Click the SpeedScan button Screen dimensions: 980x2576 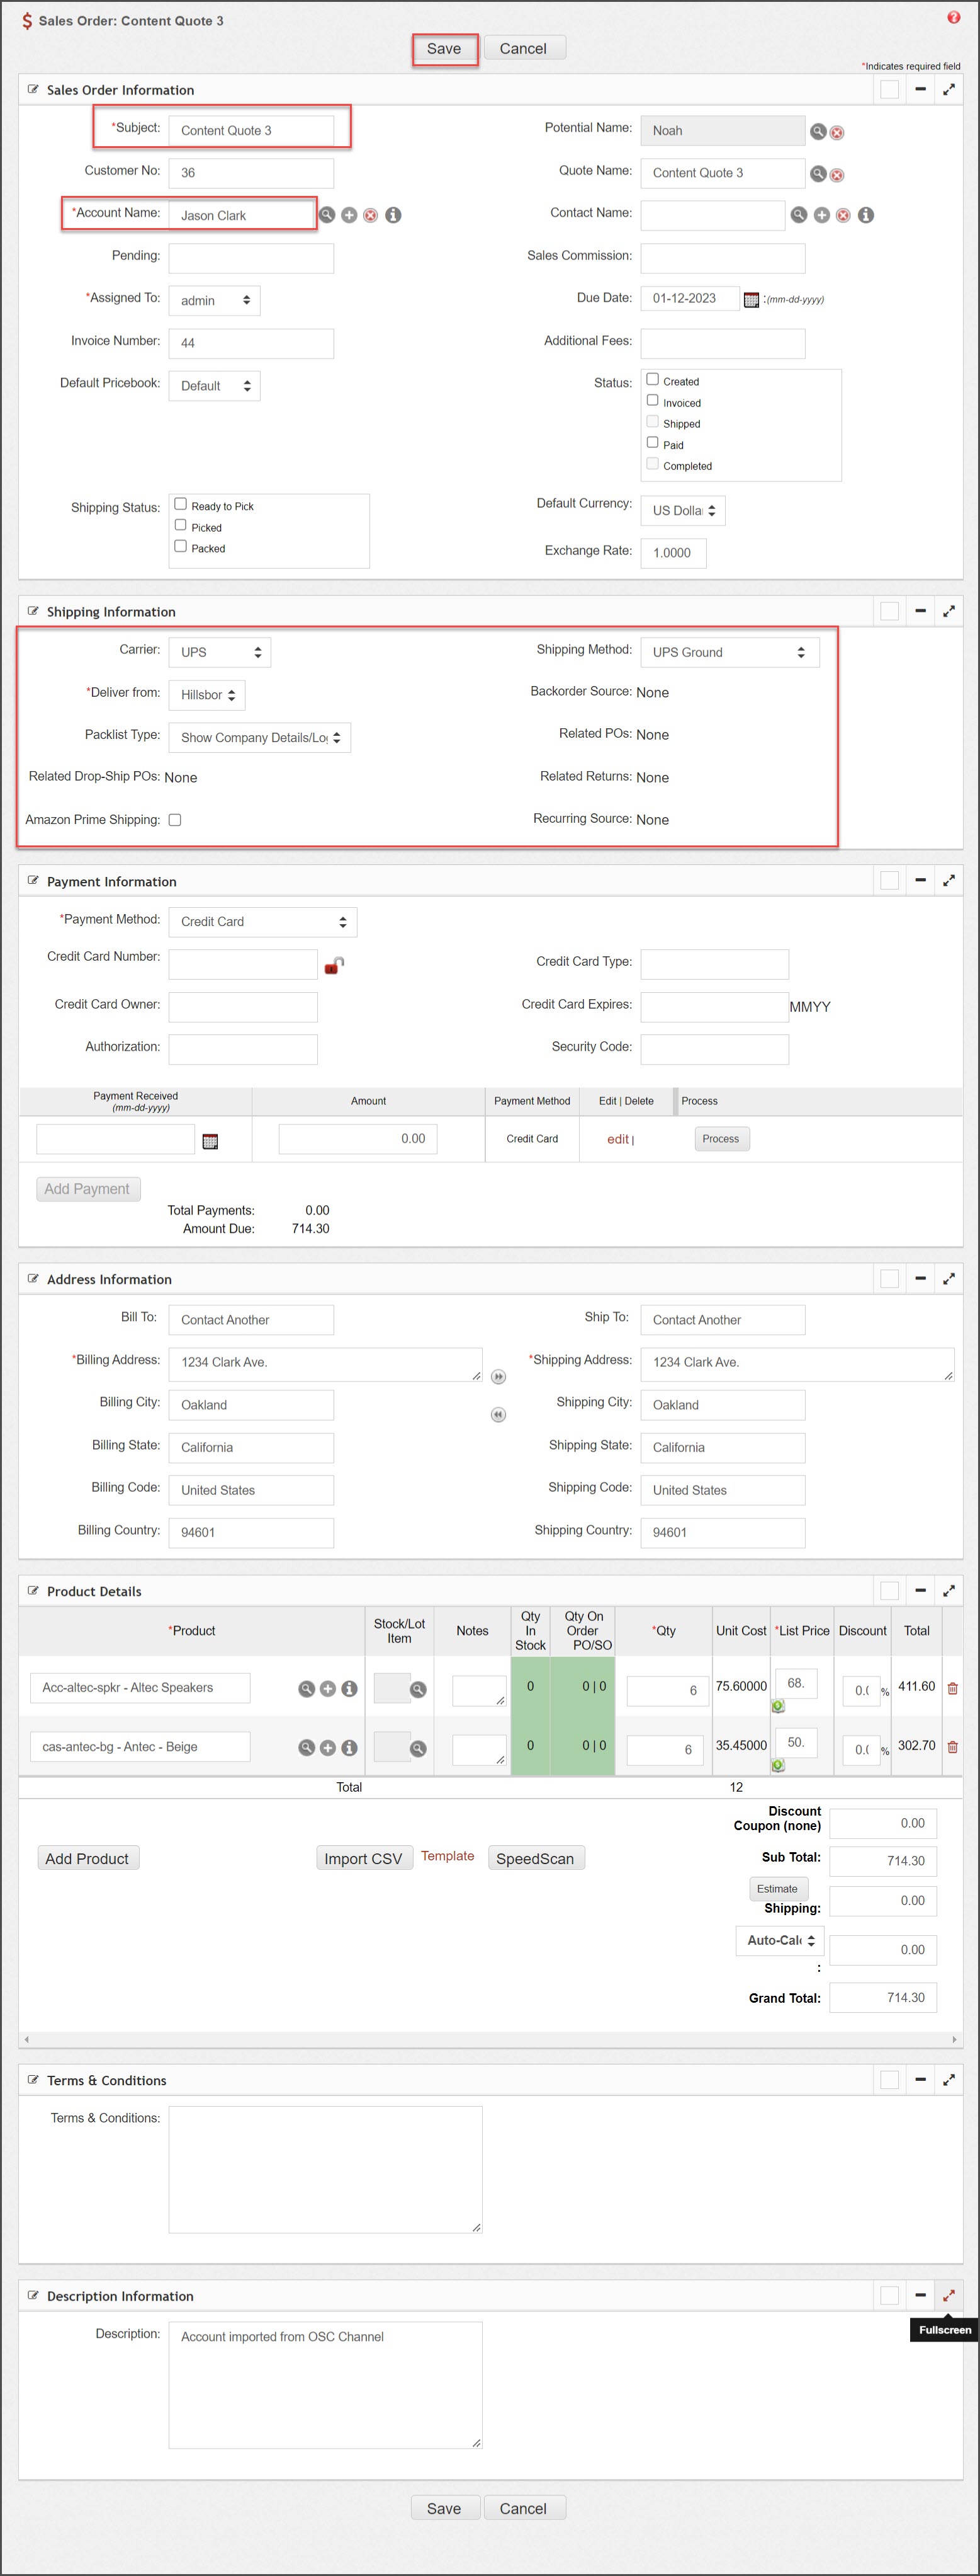point(536,1858)
